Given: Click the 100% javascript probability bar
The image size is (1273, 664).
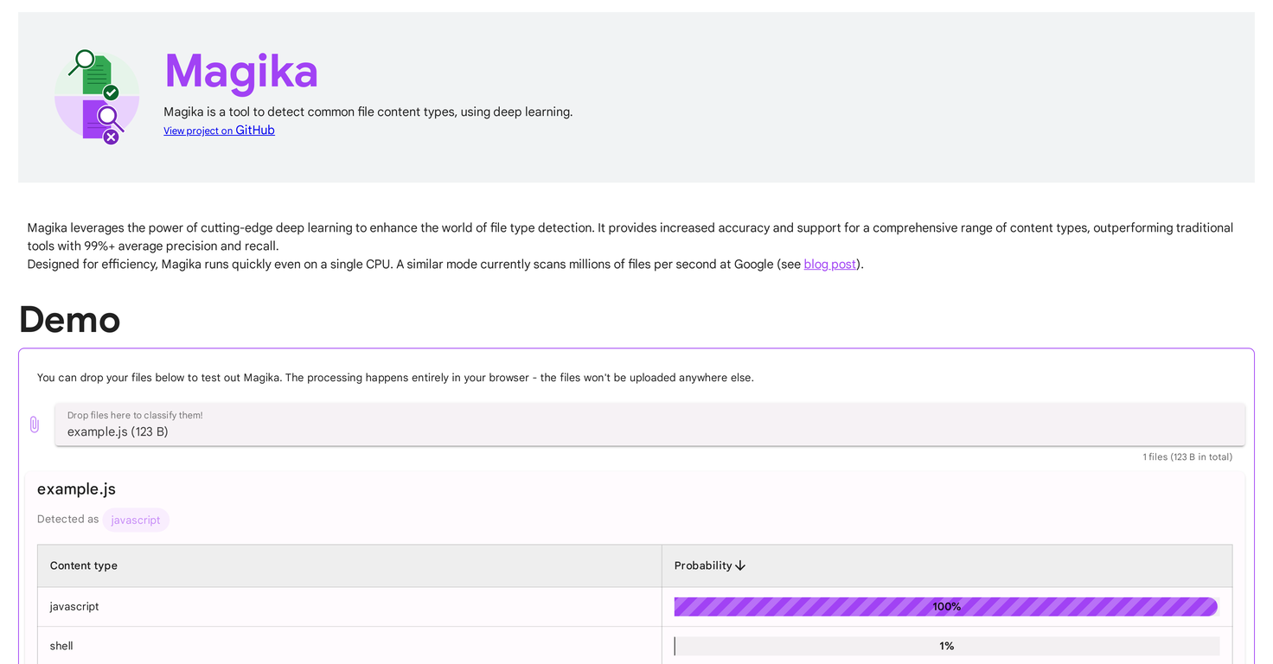Looking at the screenshot, I should 946,606.
